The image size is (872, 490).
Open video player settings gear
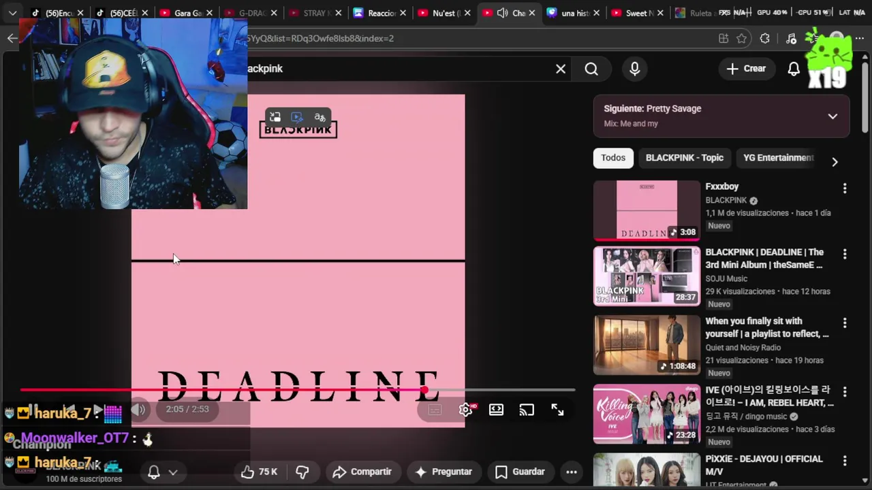tap(466, 410)
